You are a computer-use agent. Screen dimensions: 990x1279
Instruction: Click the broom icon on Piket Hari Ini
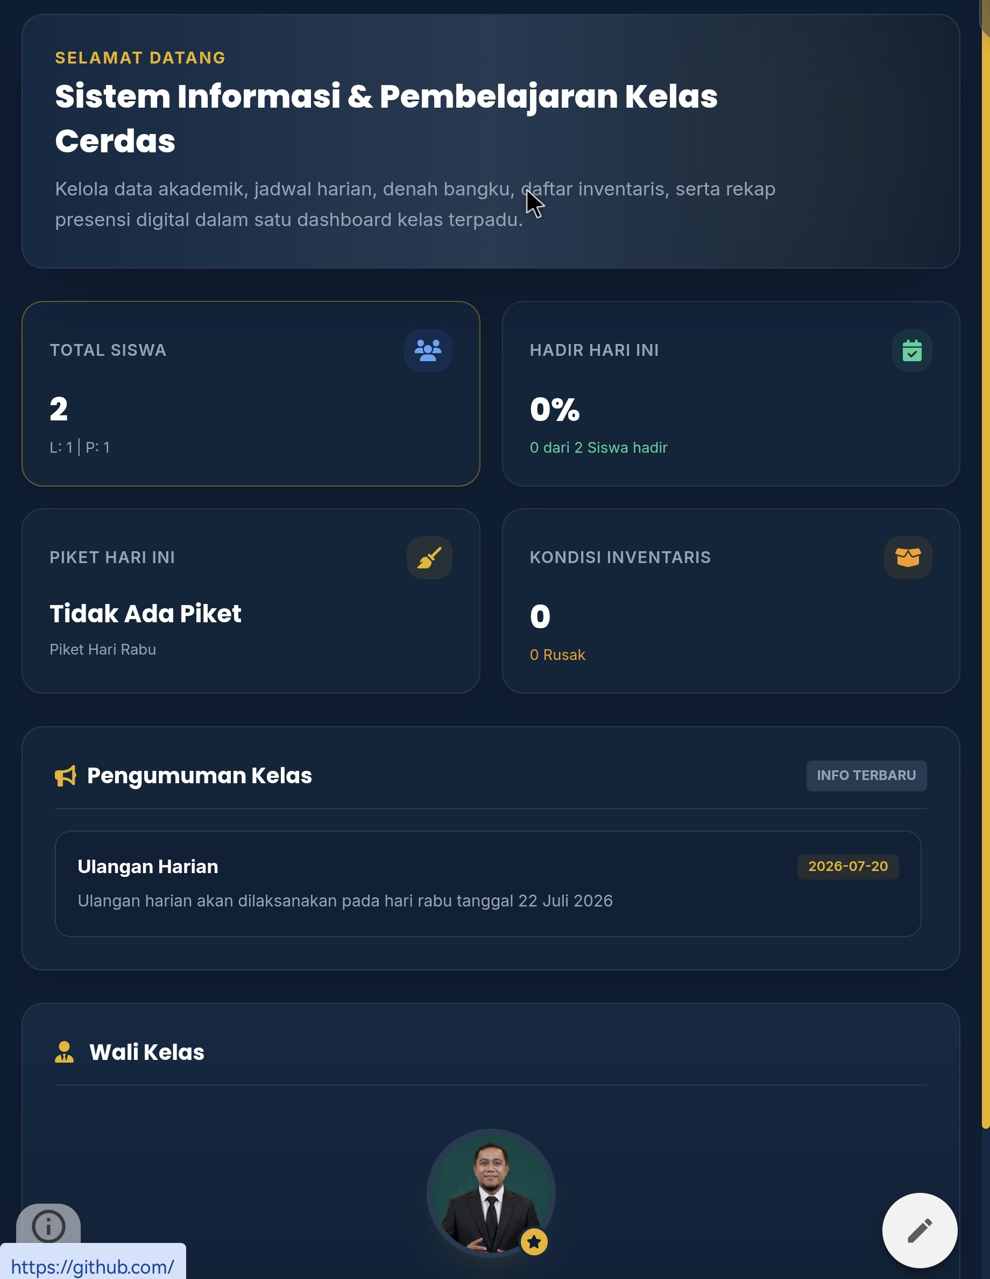(429, 558)
